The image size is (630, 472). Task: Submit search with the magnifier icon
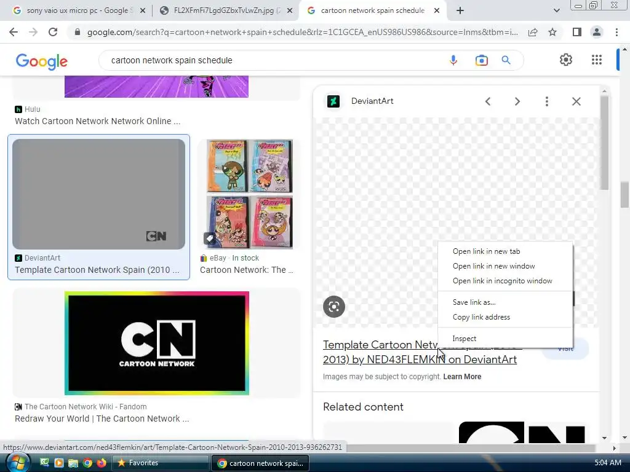pos(506,60)
